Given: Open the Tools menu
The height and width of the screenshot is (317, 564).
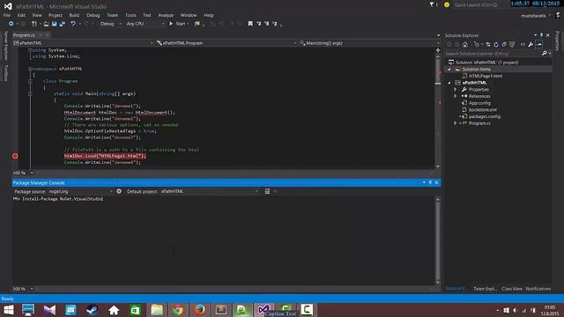Looking at the screenshot, I should pyautogui.click(x=130, y=15).
